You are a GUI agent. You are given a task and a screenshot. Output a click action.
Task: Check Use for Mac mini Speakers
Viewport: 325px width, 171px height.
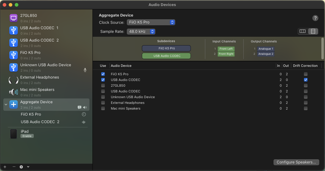[x=103, y=108]
